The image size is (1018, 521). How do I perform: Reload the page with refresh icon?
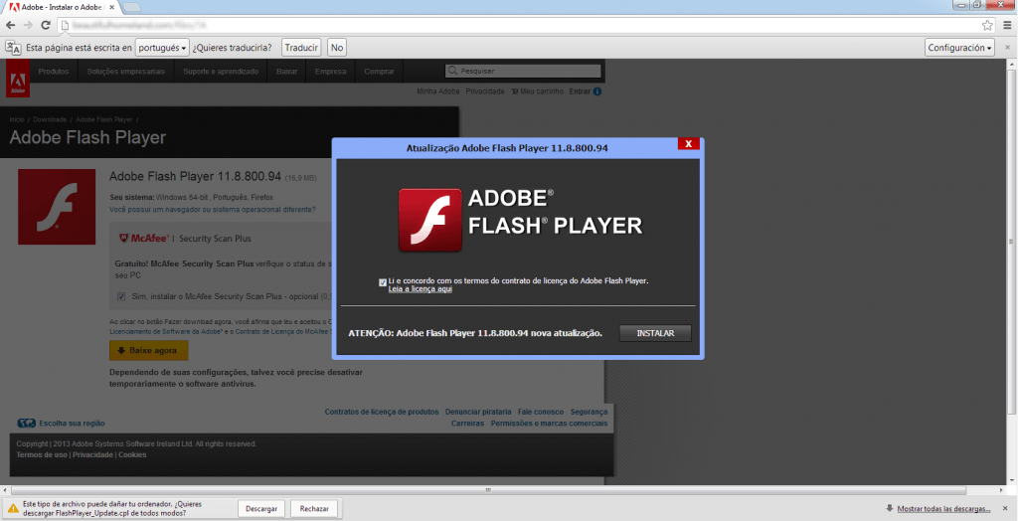tap(46, 25)
